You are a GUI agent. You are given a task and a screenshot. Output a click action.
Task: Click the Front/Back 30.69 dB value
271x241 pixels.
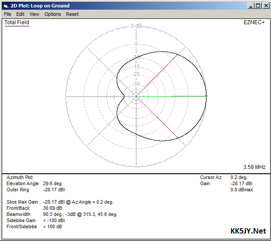point(52,208)
